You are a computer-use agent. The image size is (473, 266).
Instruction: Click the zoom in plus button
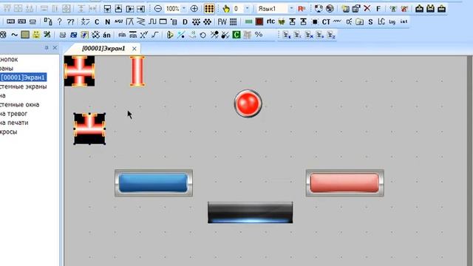coord(194,9)
